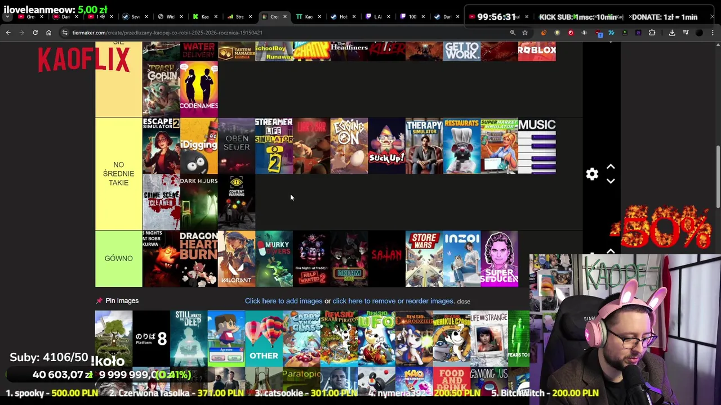Pick the Super Seducer thumbnail

click(x=499, y=259)
